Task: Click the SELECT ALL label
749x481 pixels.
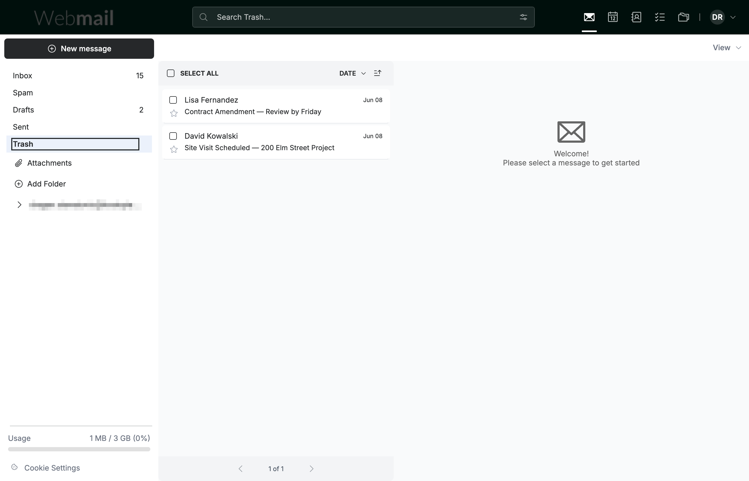Action: (200, 73)
